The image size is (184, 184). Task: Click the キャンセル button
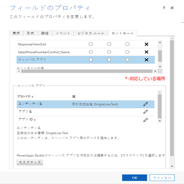pyautogui.click(x=162, y=178)
